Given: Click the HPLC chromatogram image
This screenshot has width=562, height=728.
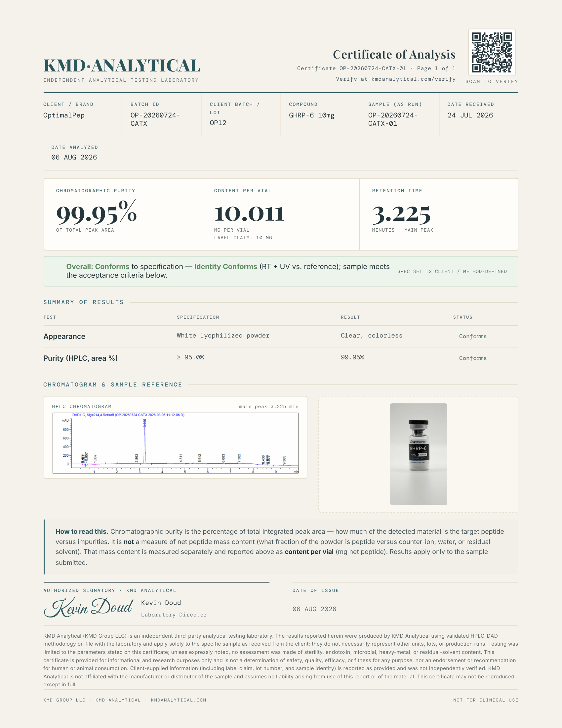Looking at the screenshot, I should point(176,443).
